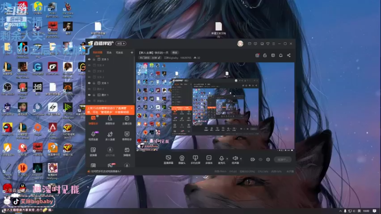Select the 文本 1 layer row
Viewport: 381px width, 214px height.
(x=110, y=83)
